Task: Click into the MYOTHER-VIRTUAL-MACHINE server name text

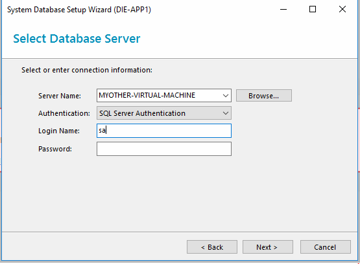Action: click(147, 95)
